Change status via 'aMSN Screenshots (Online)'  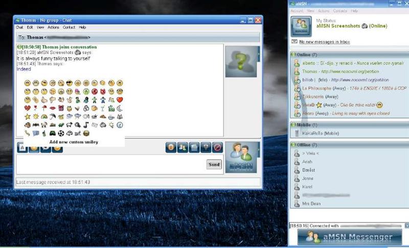(352, 26)
